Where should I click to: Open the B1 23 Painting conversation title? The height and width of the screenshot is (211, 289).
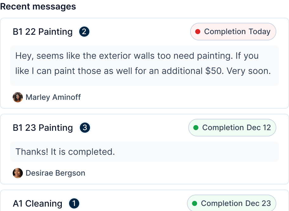coord(42,128)
